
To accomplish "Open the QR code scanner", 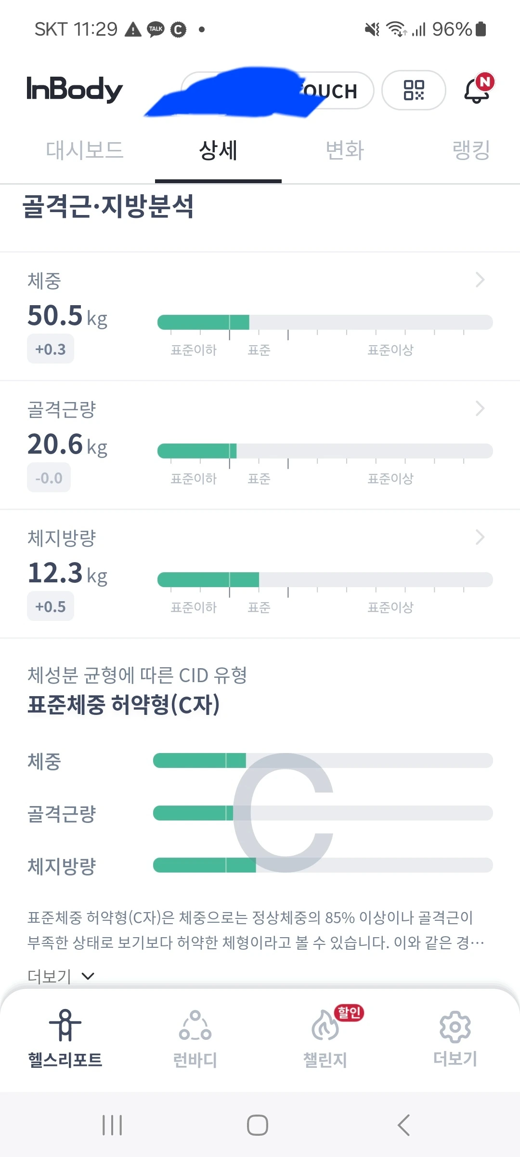I will pyautogui.click(x=414, y=90).
